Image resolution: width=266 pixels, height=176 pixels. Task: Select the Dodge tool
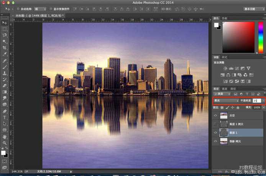pos(5,104)
